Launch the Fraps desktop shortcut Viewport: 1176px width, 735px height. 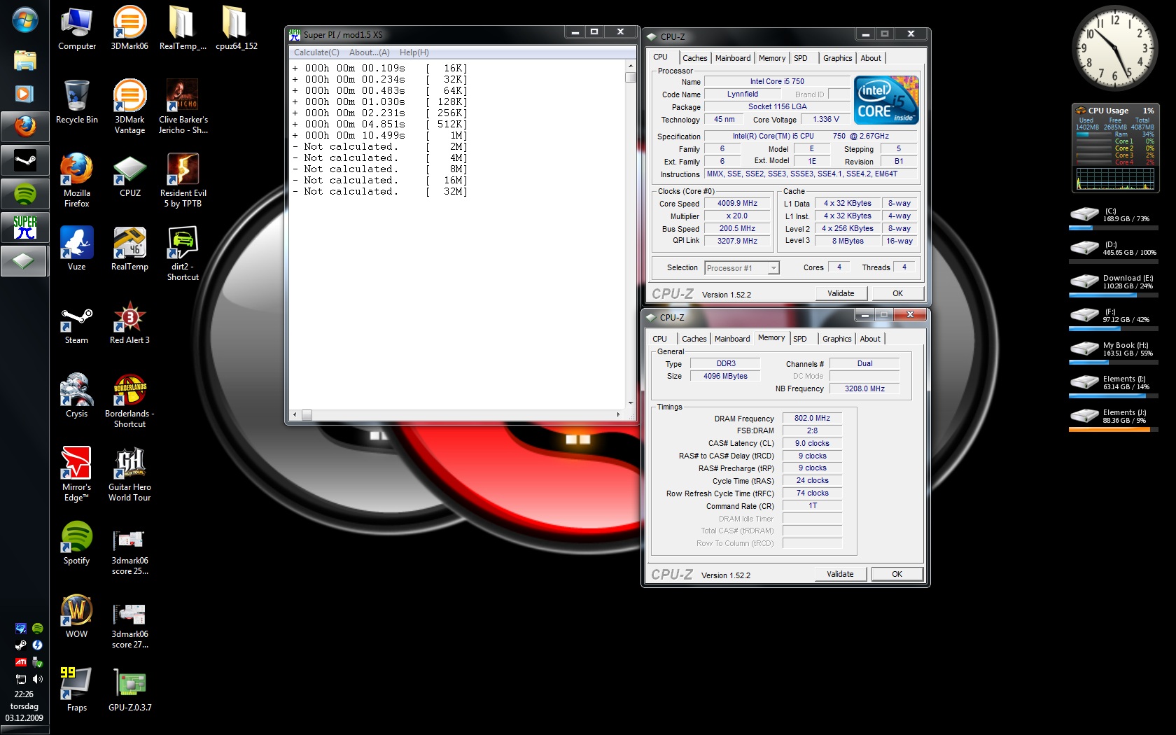[x=77, y=690]
